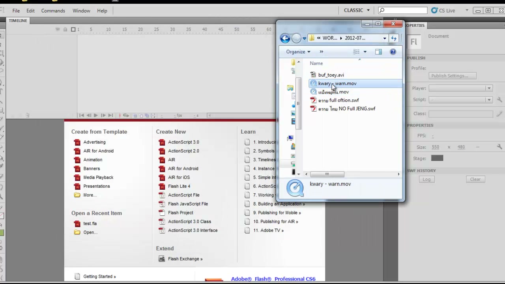505x284 pixels.
Task: Expand the Organize dropdown menu
Action: point(298,52)
